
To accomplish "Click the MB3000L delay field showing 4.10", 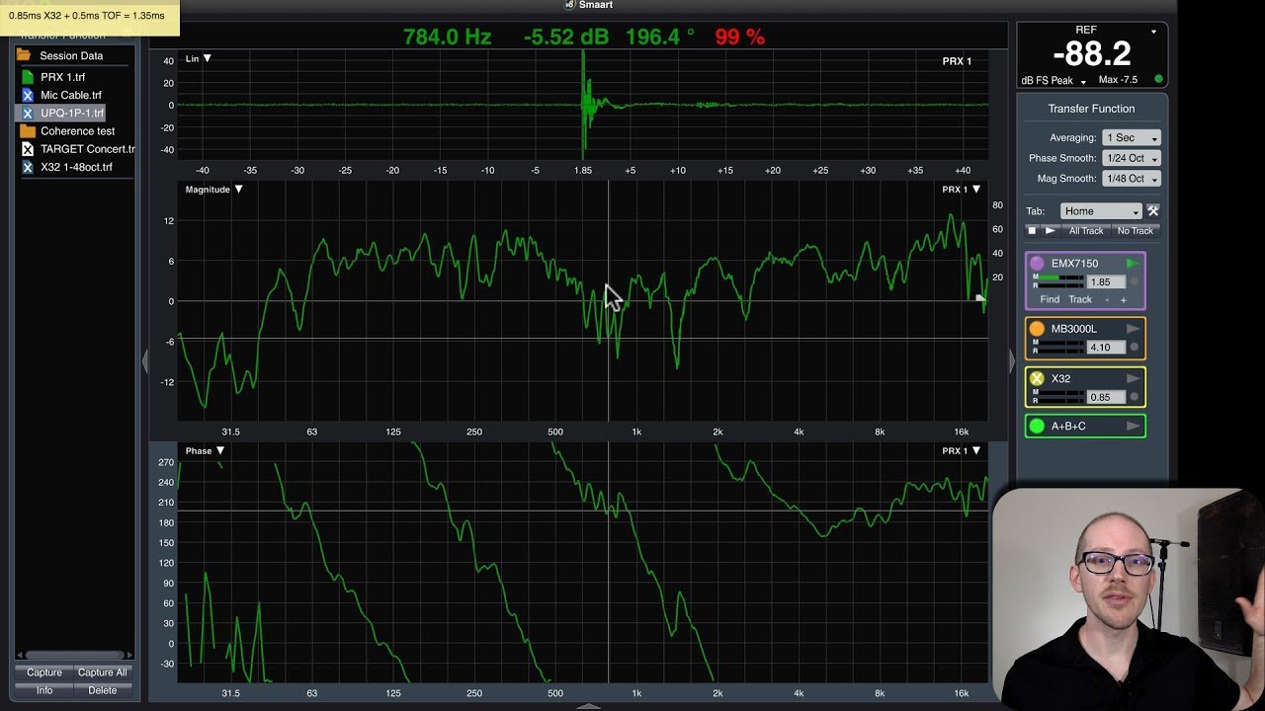I will click(1105, 348).
